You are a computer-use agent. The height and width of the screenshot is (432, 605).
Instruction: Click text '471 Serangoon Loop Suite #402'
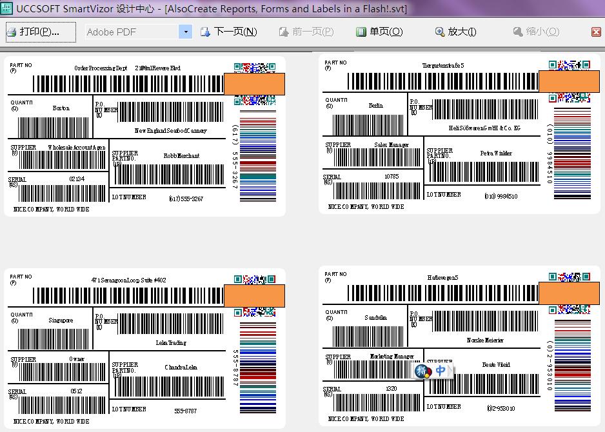(x=129, y=280)
